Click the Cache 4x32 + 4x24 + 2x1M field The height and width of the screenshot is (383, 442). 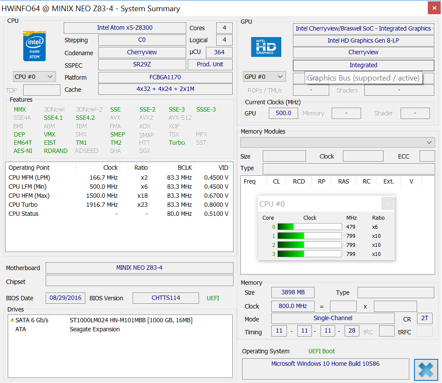165,89
